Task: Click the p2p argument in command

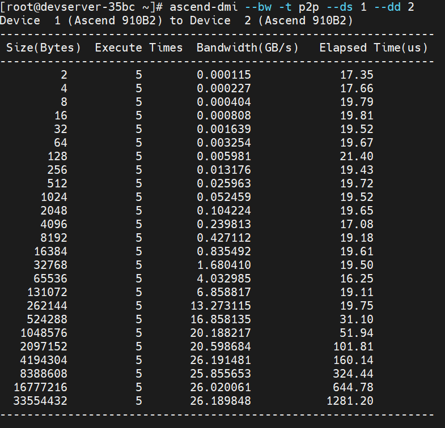Action: click(309, 7)
